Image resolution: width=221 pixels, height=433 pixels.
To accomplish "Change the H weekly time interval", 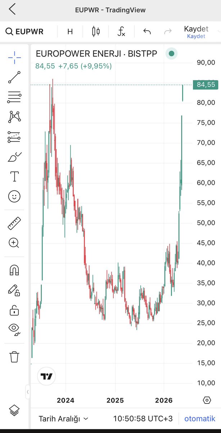I will click(x=70, y=31).
